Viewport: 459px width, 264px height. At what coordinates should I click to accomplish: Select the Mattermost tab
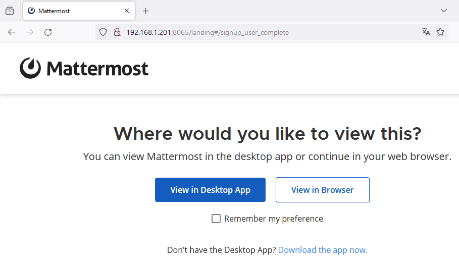tap(79, 11)
